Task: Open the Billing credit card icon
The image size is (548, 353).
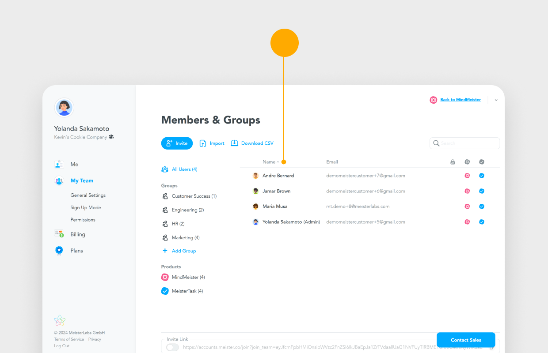Action: pyautogui.click(x=59, y=234)
